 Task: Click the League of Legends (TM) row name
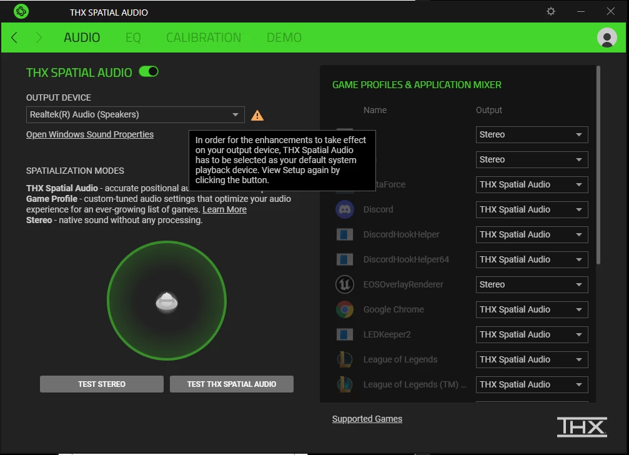pyautogui.click(x=415, y=384)
